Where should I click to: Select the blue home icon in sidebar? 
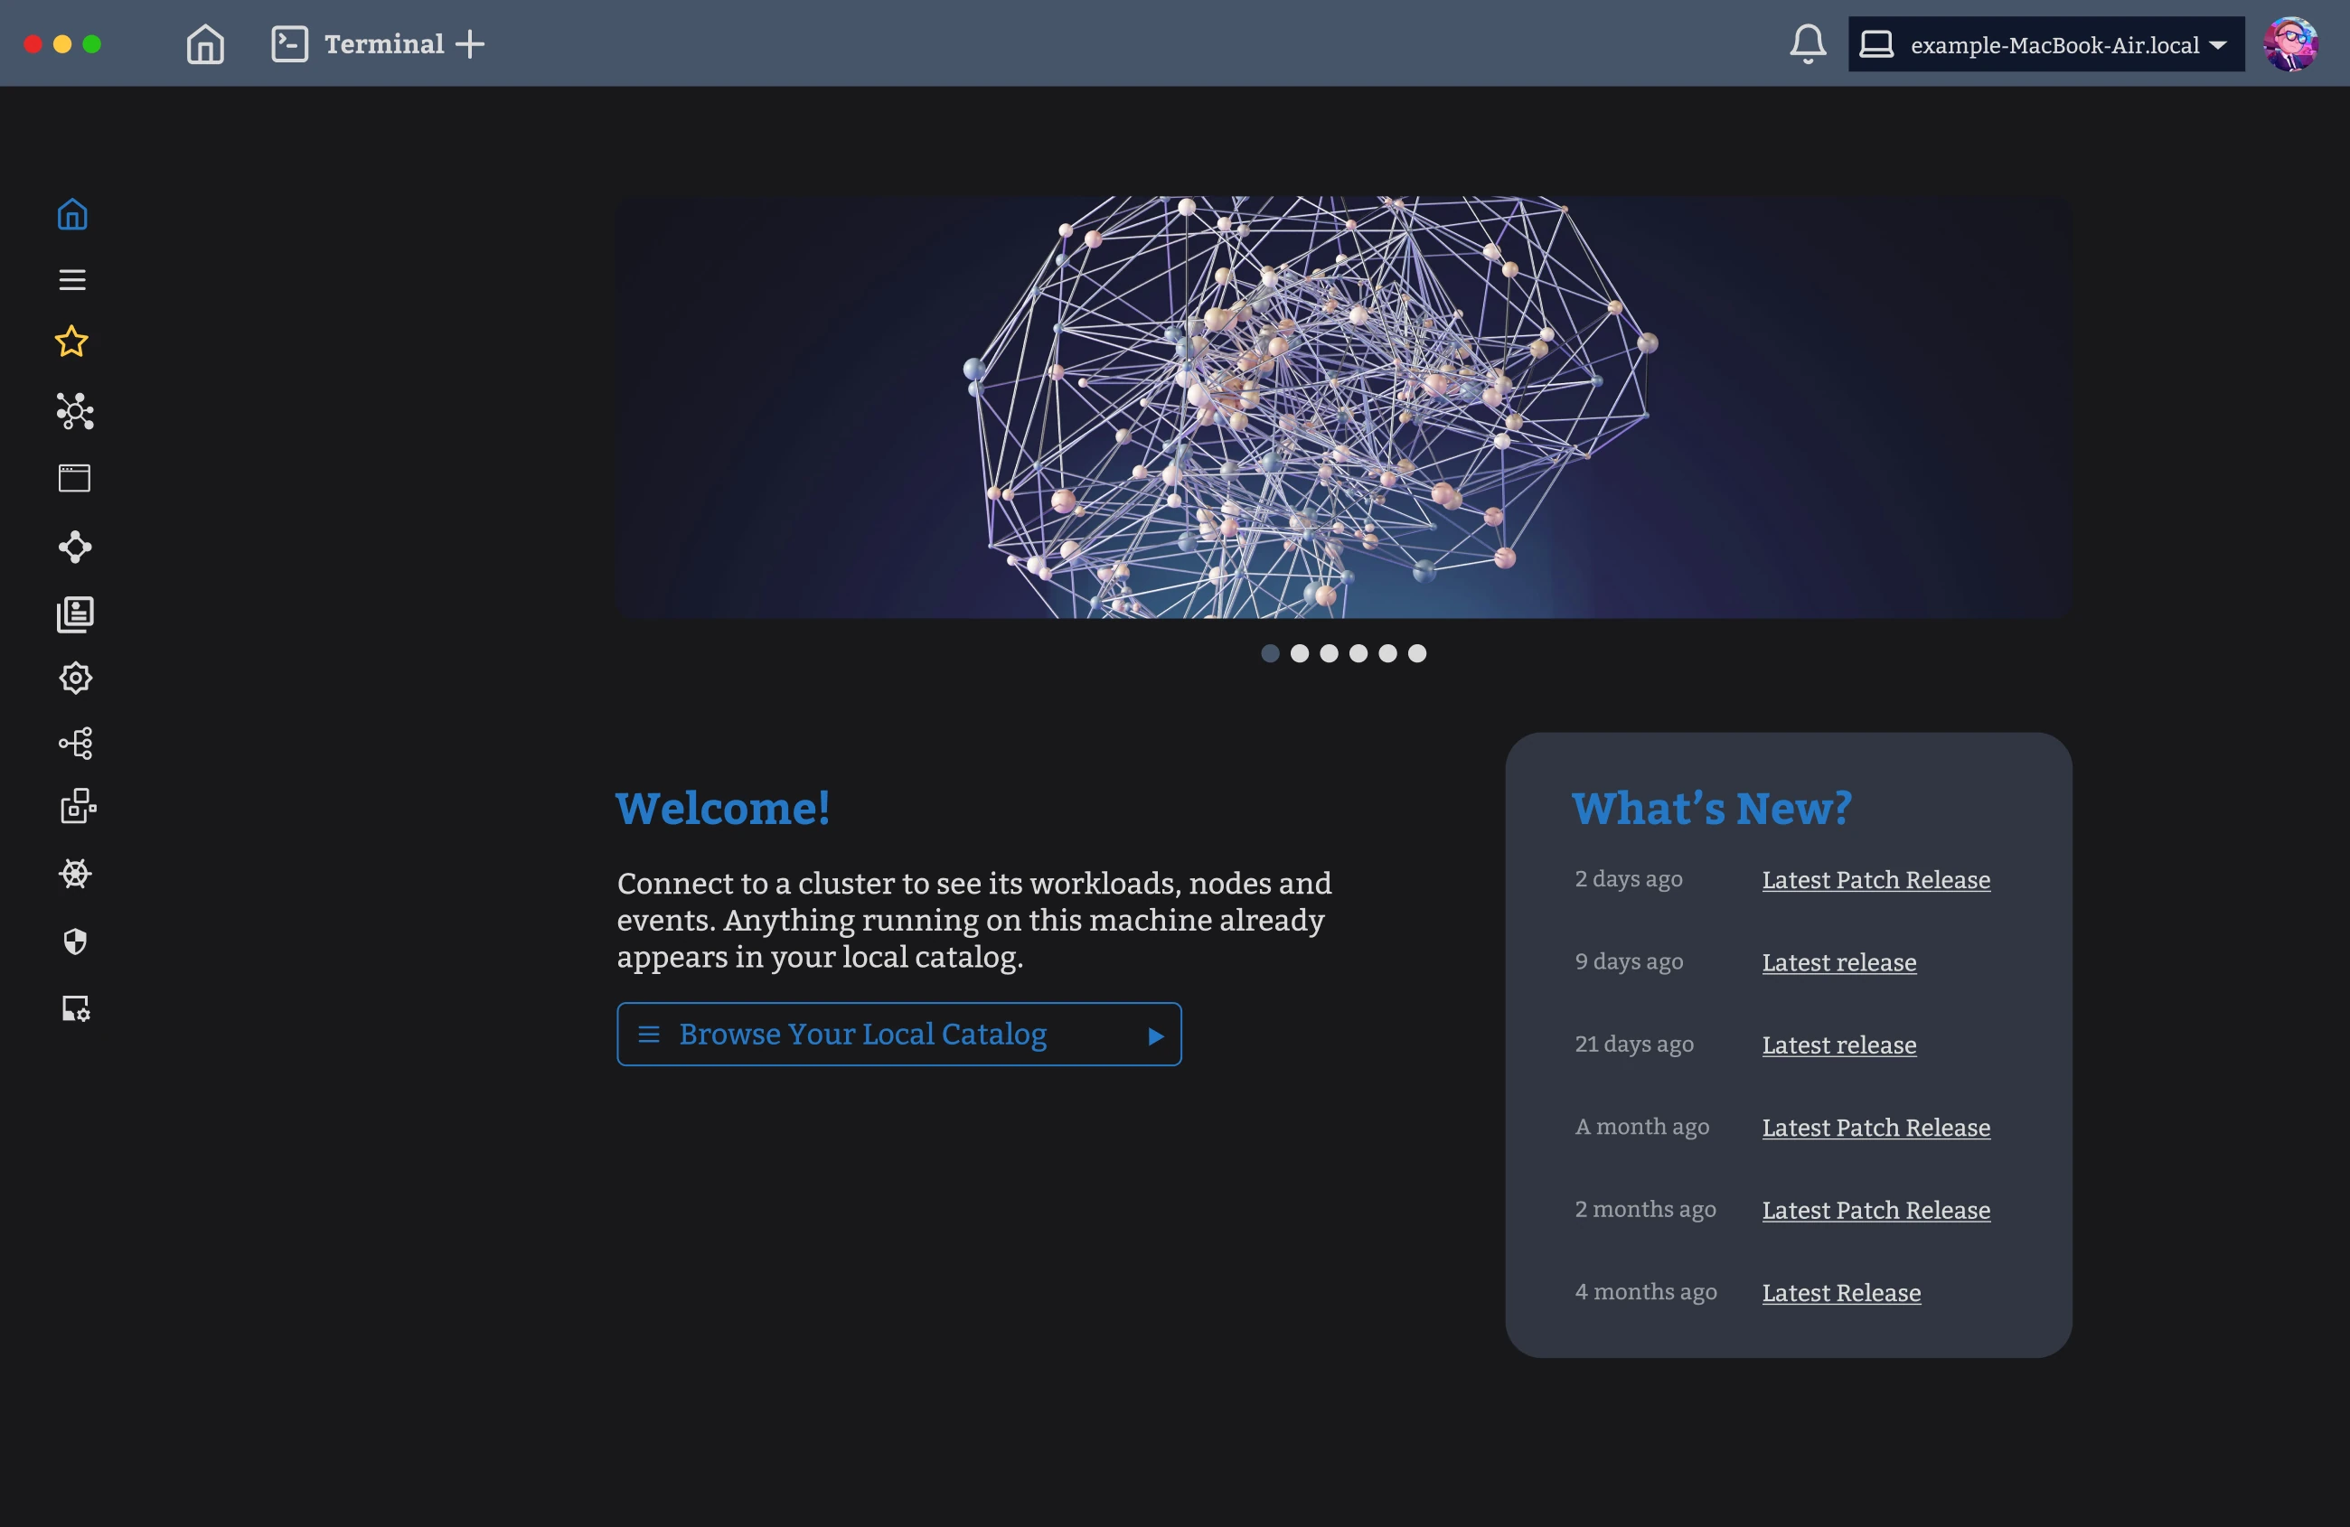point(72,214)
